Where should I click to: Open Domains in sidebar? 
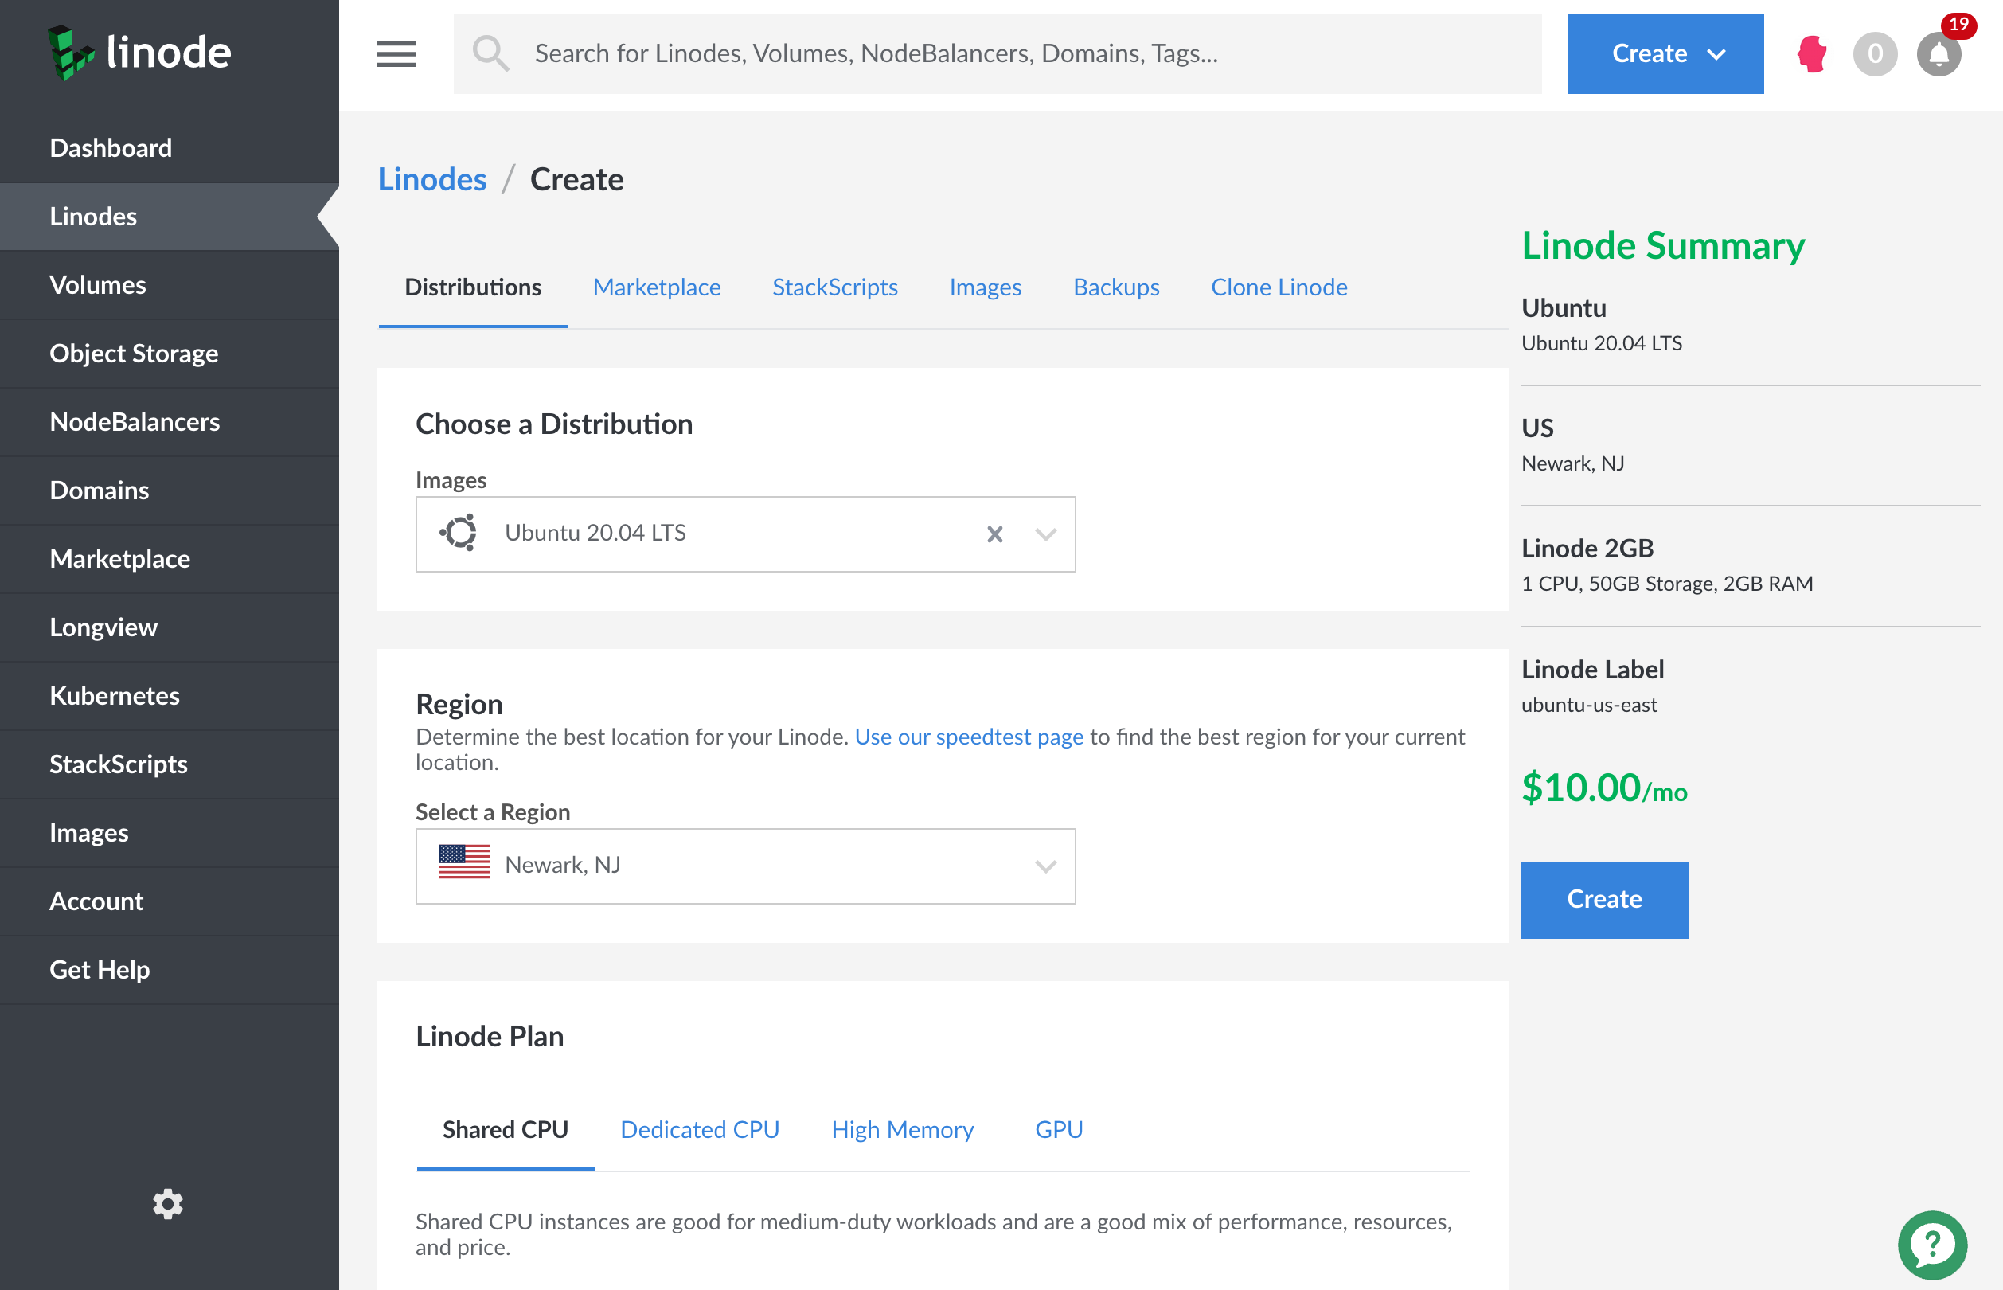point(169,490)
